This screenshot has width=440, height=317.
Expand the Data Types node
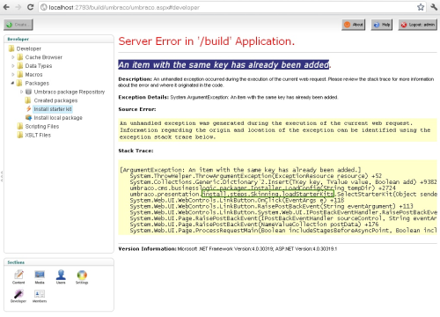coord(13,66)
